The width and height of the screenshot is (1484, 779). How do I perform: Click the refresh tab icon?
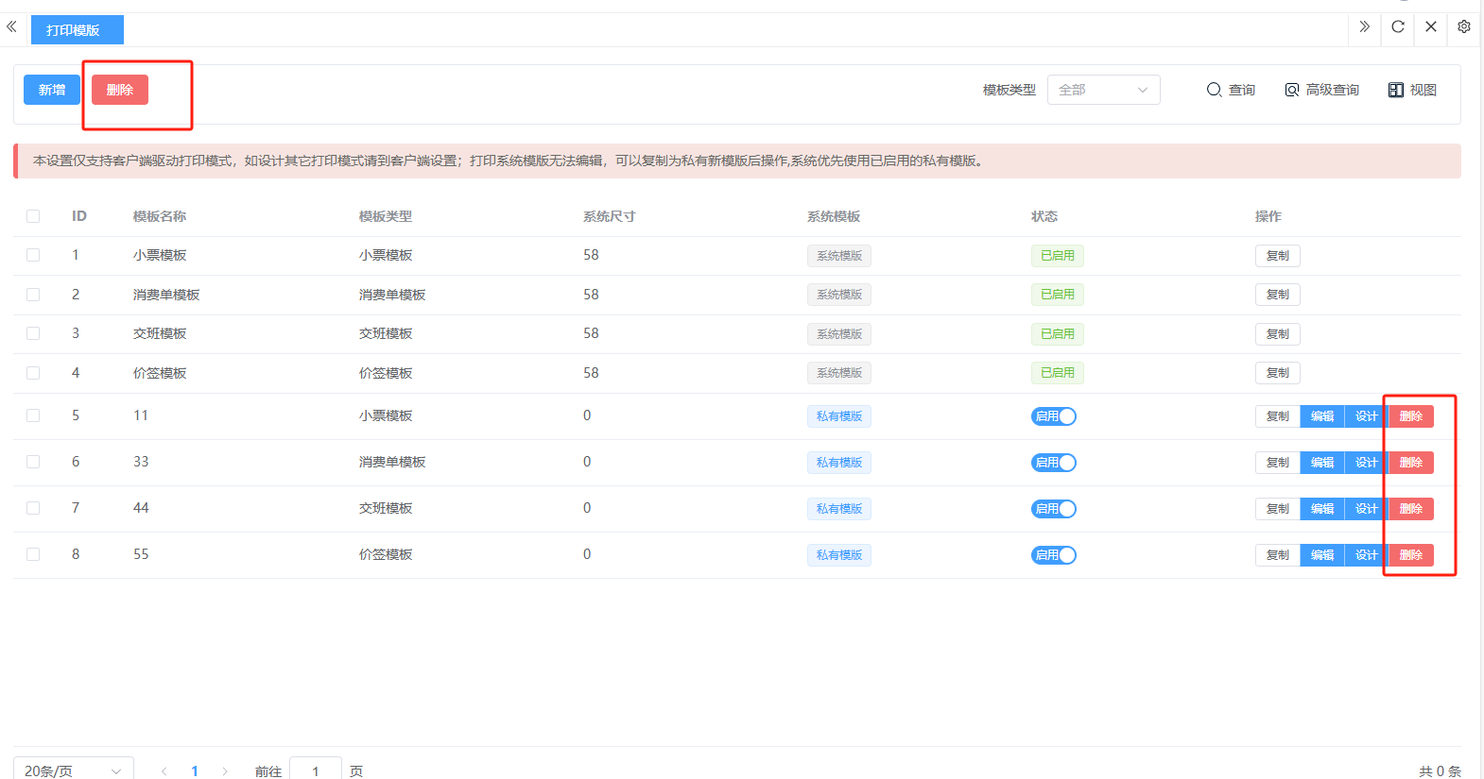point(1398,27)
